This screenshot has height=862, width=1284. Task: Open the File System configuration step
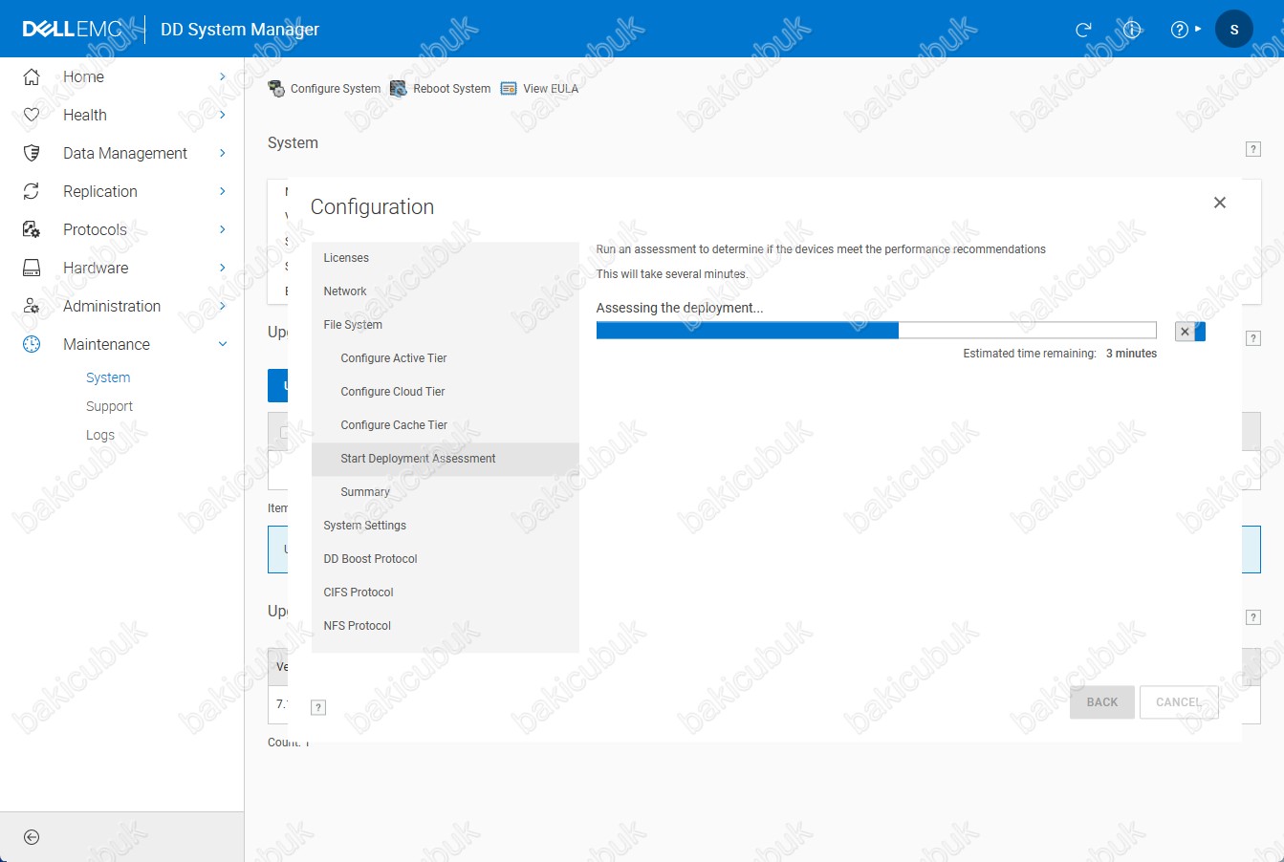tap(446, 325)
